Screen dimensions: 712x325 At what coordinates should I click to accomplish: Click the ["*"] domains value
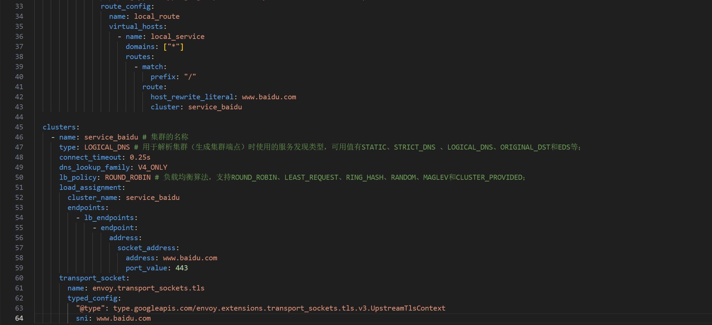pos(174,47)
